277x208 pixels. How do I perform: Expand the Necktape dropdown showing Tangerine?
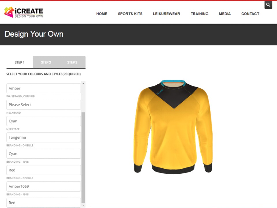pyautogui.click(x=44, y=137)
